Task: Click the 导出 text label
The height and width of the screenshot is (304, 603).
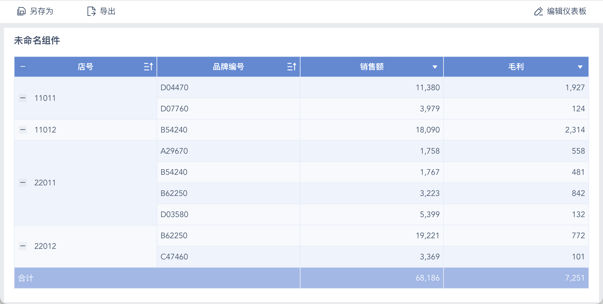Action: [108, 12]
